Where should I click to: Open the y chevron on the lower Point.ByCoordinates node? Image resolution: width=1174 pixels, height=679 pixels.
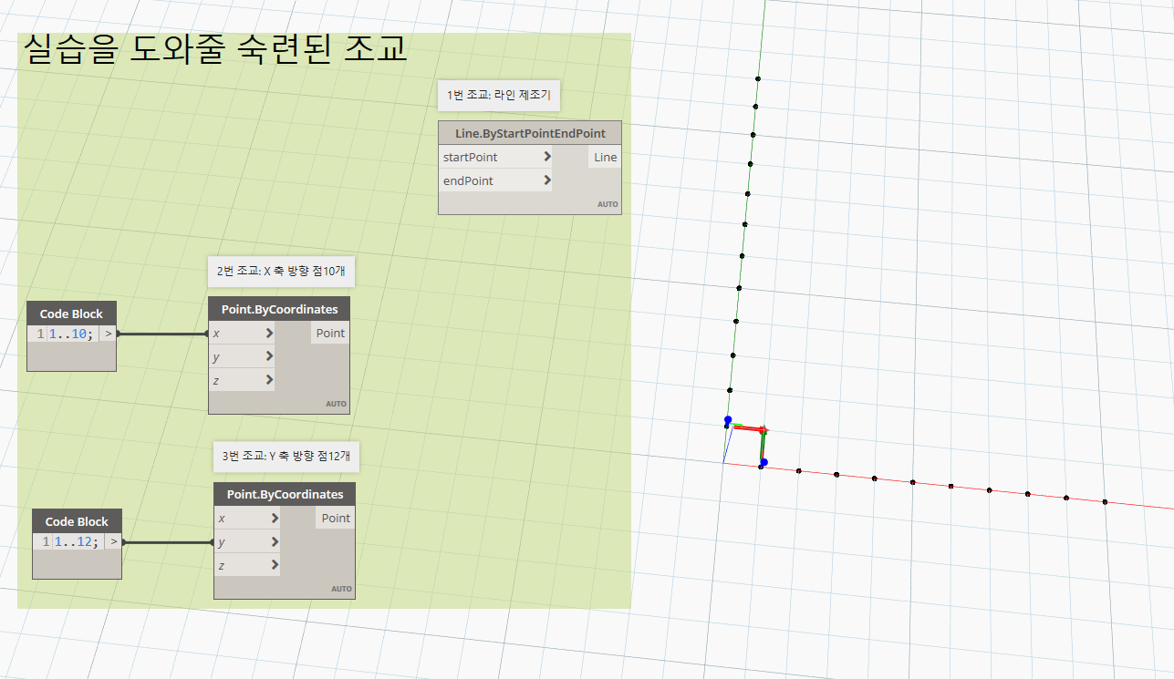click(275, 541)
